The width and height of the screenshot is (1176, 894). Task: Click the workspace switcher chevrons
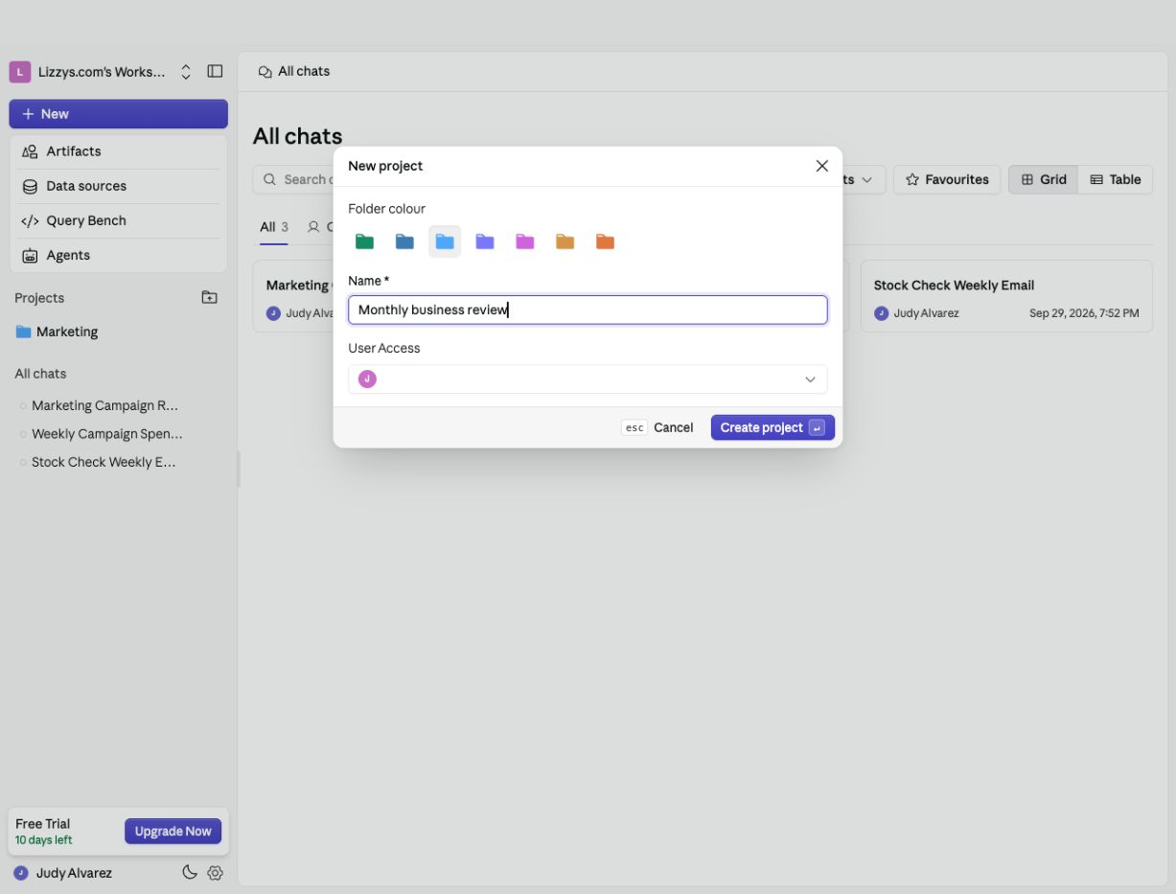coord(186,72)
